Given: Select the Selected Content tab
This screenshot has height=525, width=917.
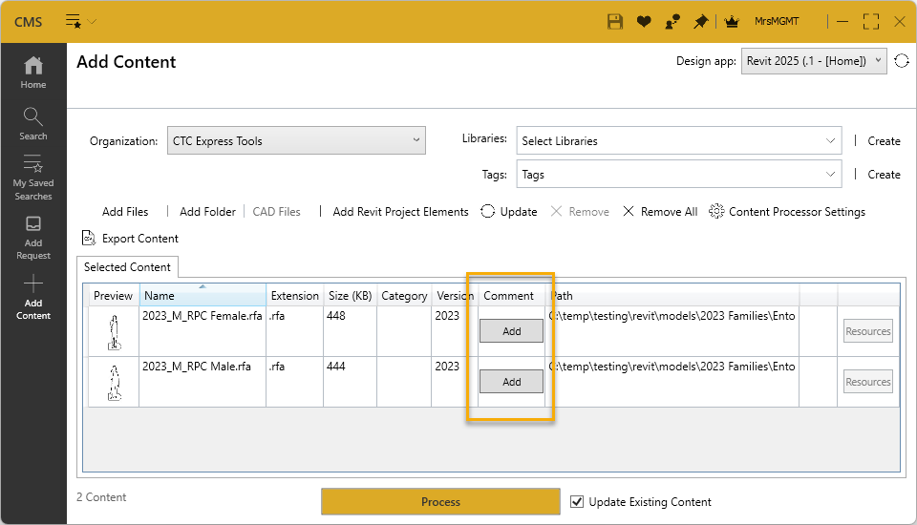Looking at the screenshot, I should [127, 267].
